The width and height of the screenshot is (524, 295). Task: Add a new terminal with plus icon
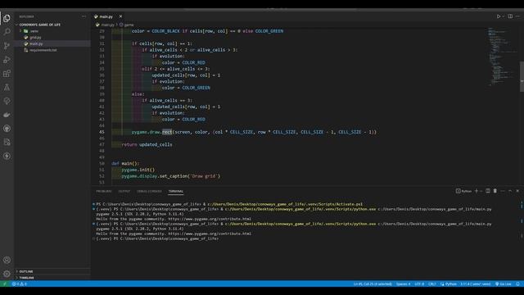coord(477,191)
